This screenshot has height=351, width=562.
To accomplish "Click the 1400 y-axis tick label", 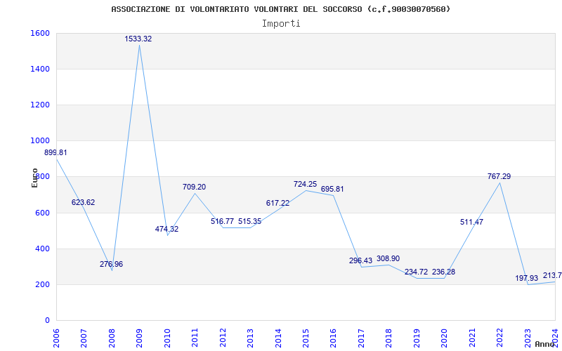I will pyautogui.click(x=39, y=69).
